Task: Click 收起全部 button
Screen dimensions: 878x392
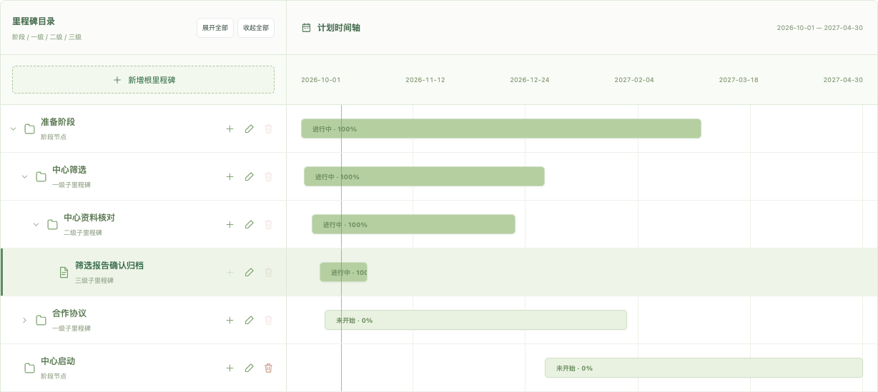Action: 256,28
